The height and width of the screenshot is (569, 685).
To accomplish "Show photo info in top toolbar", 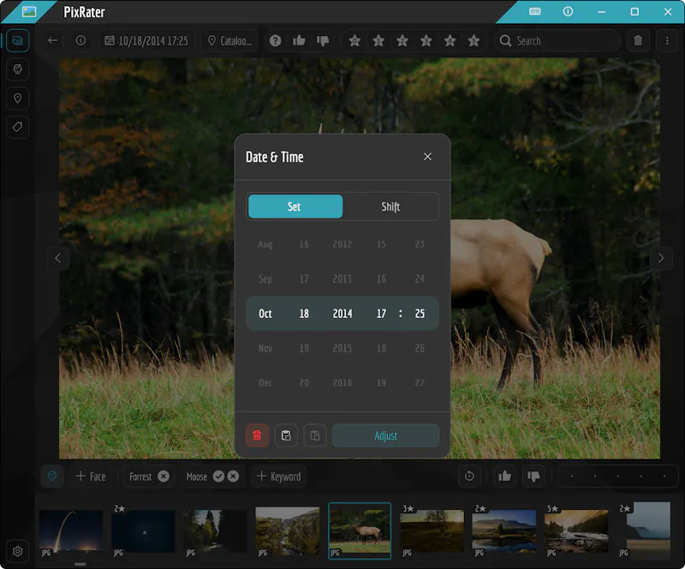I will click(x=80, y=40).
